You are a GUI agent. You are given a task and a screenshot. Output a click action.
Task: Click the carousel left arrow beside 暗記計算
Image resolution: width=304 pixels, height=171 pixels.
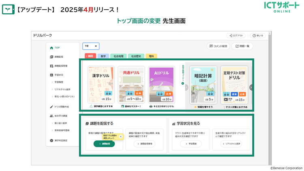186,87
